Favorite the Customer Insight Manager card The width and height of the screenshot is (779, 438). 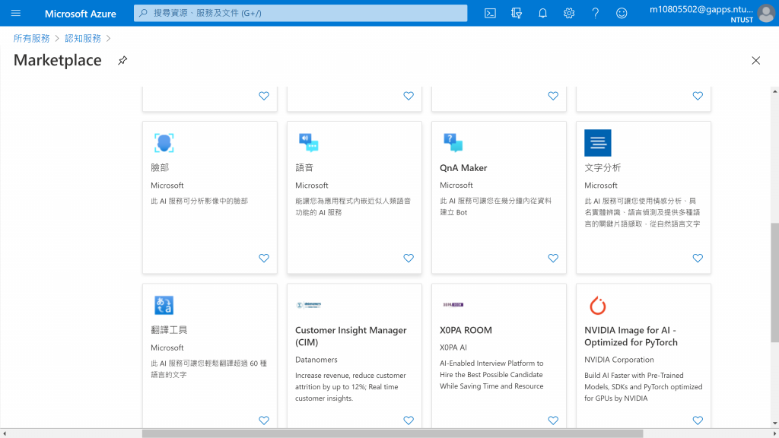(x=409, y=421)
